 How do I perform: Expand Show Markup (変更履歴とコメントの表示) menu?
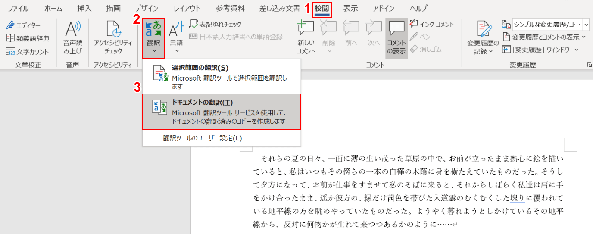[x=545, y=37]
